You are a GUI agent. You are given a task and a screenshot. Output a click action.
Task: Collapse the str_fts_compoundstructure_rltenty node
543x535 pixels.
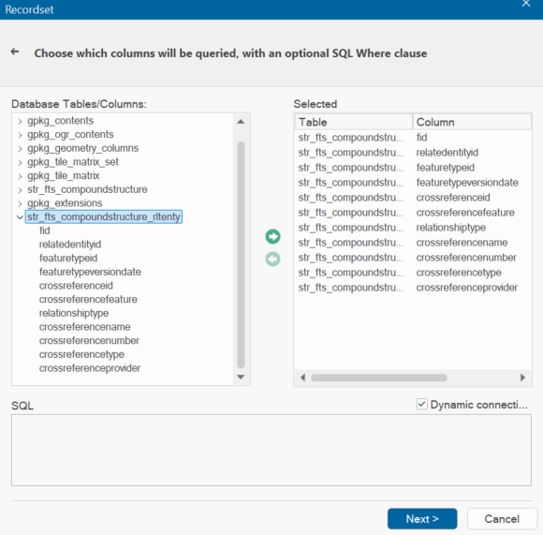(20, 217)
